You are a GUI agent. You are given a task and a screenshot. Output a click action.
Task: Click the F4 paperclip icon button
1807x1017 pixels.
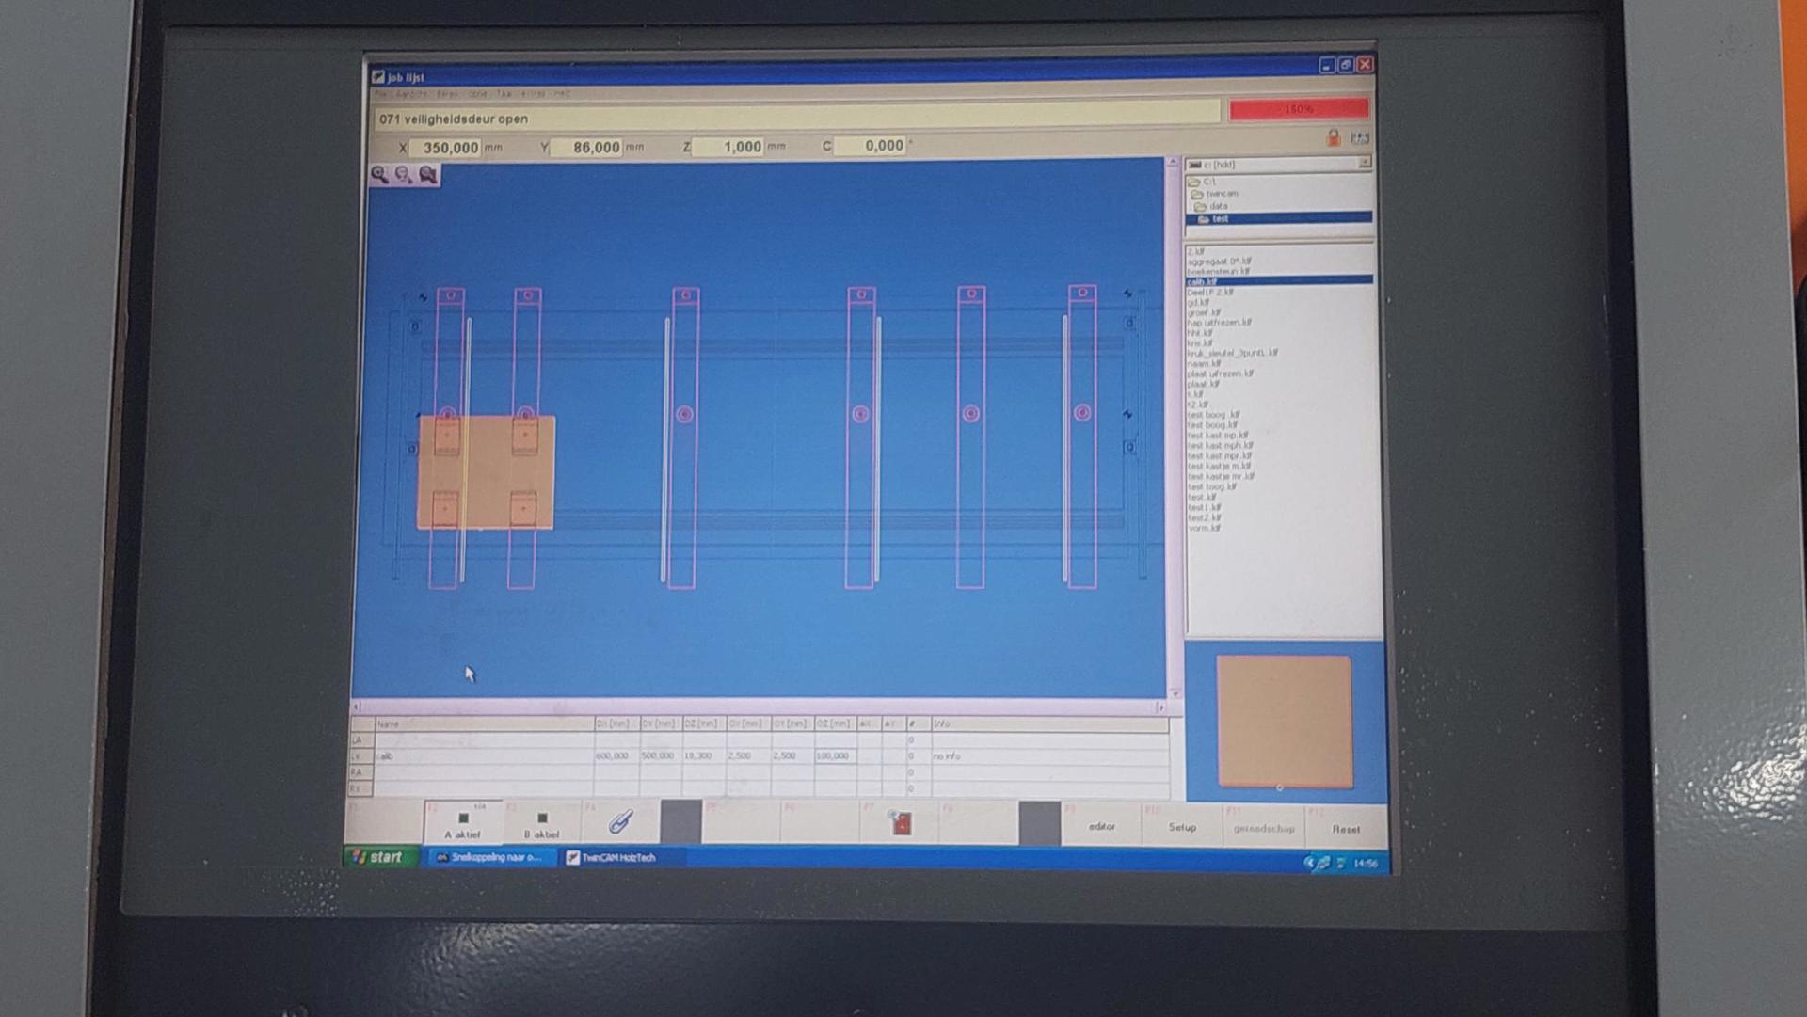coord(620,823)
